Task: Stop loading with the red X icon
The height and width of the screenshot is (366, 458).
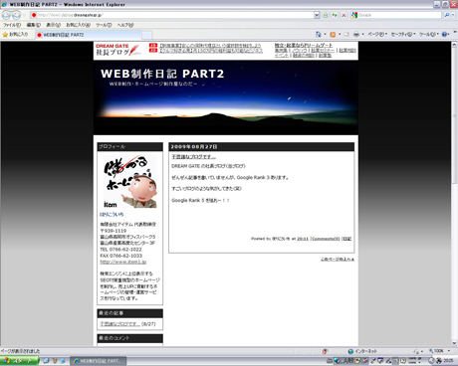Action: (343, 15)
